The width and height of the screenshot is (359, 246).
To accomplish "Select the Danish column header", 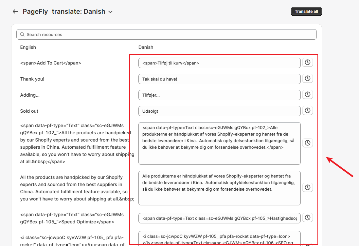I will click(x=146, y=47).
